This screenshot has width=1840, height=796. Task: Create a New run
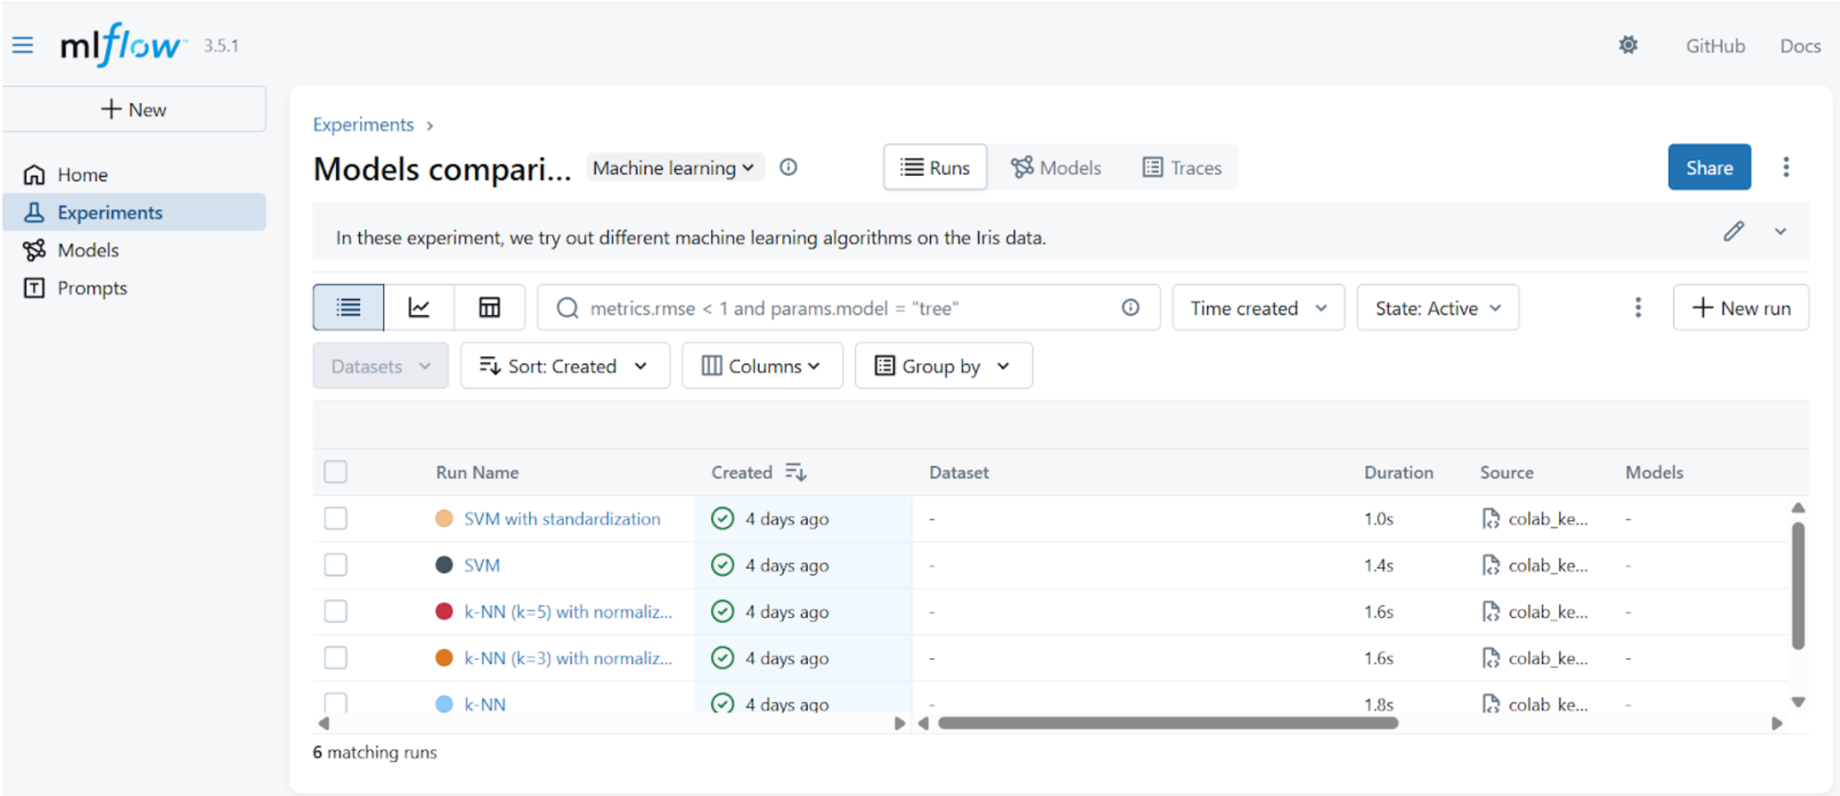coord(1741,308)
